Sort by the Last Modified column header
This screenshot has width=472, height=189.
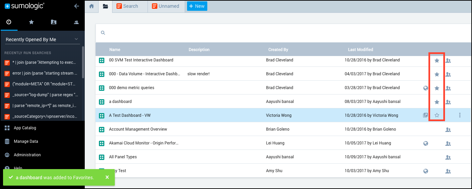point(360,50)
